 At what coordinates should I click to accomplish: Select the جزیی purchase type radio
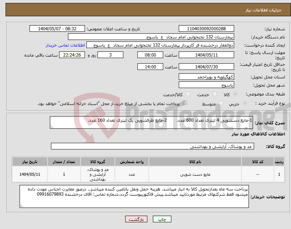point(245,103)
